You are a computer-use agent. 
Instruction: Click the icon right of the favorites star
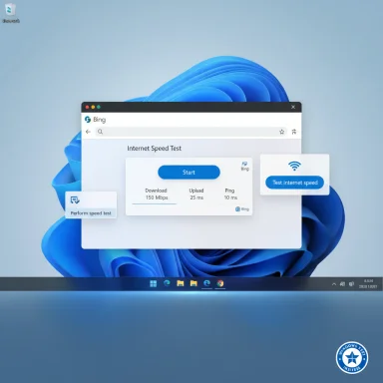pos(294,132)
